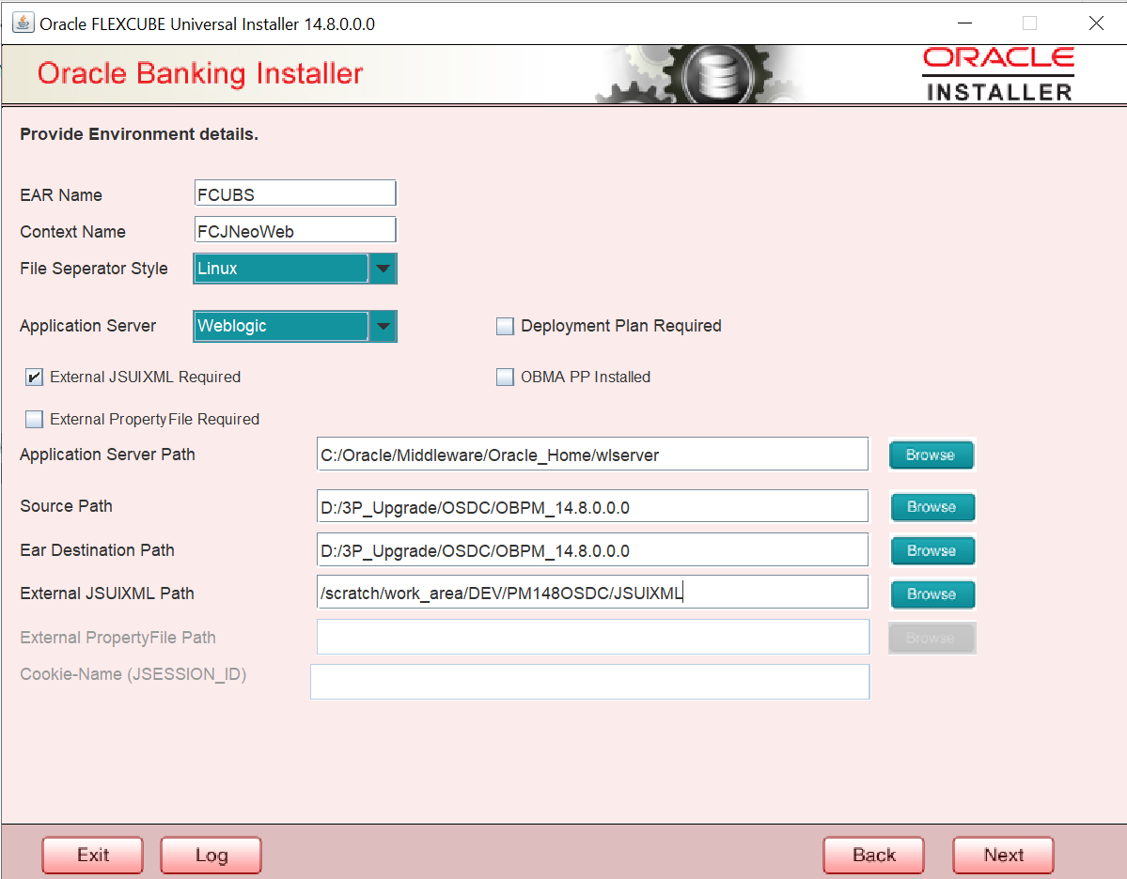The image size is (1127, 879).
Task: Click the 'File Seperator Style' label
Action: [x=93, y=269]
